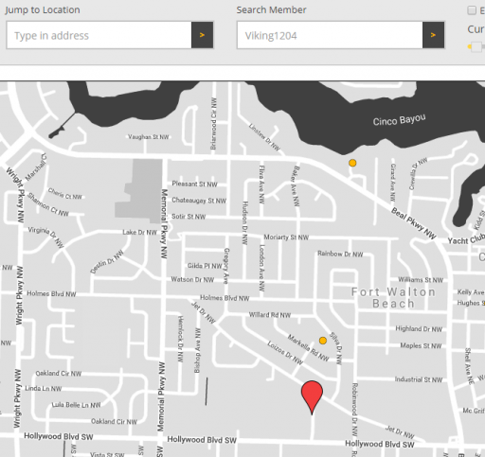This screenshot has height=457, width=485.
Task: Submit the Search Member arrow button
Action: point(433,35)
